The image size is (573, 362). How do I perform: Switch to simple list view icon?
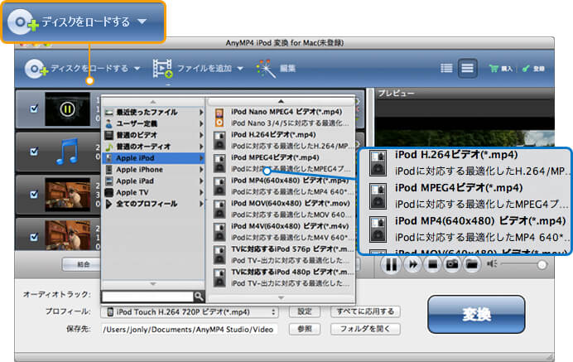coord(467,69)
